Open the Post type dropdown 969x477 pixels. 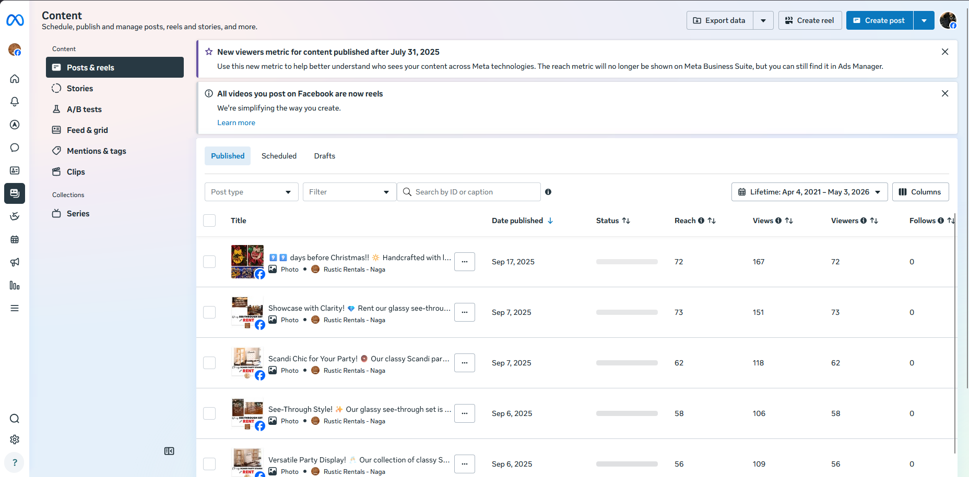click(x=252, y=192)
